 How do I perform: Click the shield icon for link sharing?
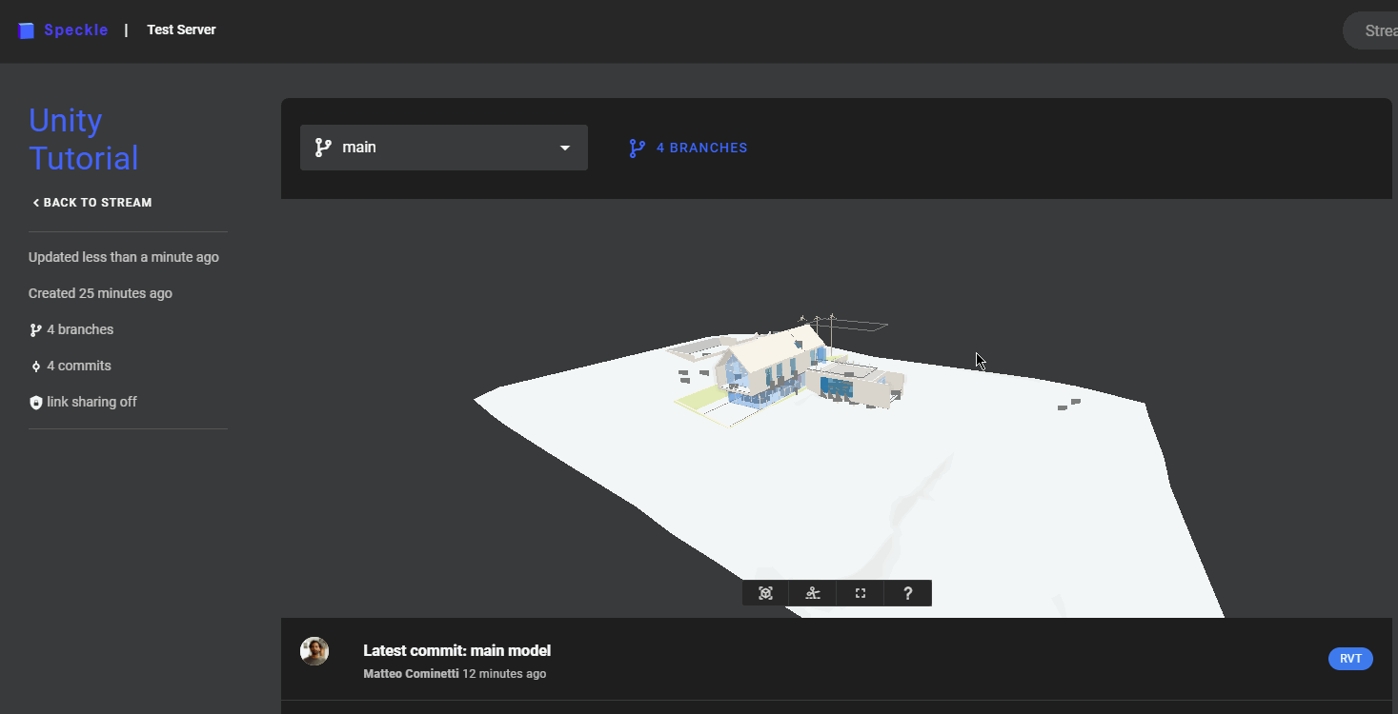[36, 403]
